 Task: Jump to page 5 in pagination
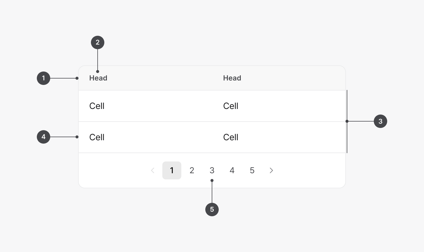(x=252, y=170)
